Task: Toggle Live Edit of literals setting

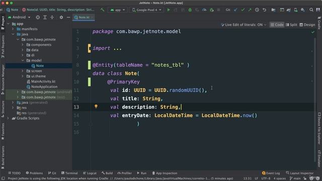Action: pos(244,25)
